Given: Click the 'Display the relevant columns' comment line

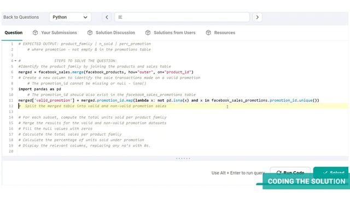Looking at the screenshot, I should [84, 146].
